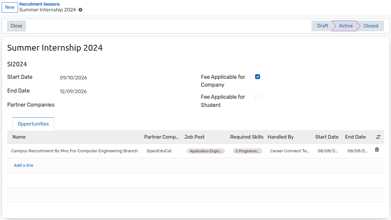Image resolution: width=391 pixels, height=220 pixels.
Task: Click the opportunity row's start date cell
Action: pyautogui.click(x=327, y=151)
